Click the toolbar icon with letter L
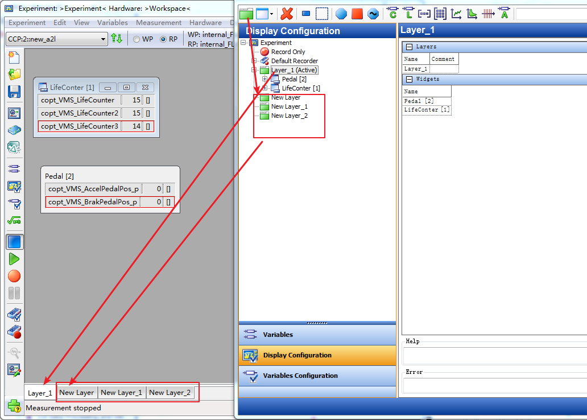Viewport: 587px width, 420px height. [x=408, y=14]
